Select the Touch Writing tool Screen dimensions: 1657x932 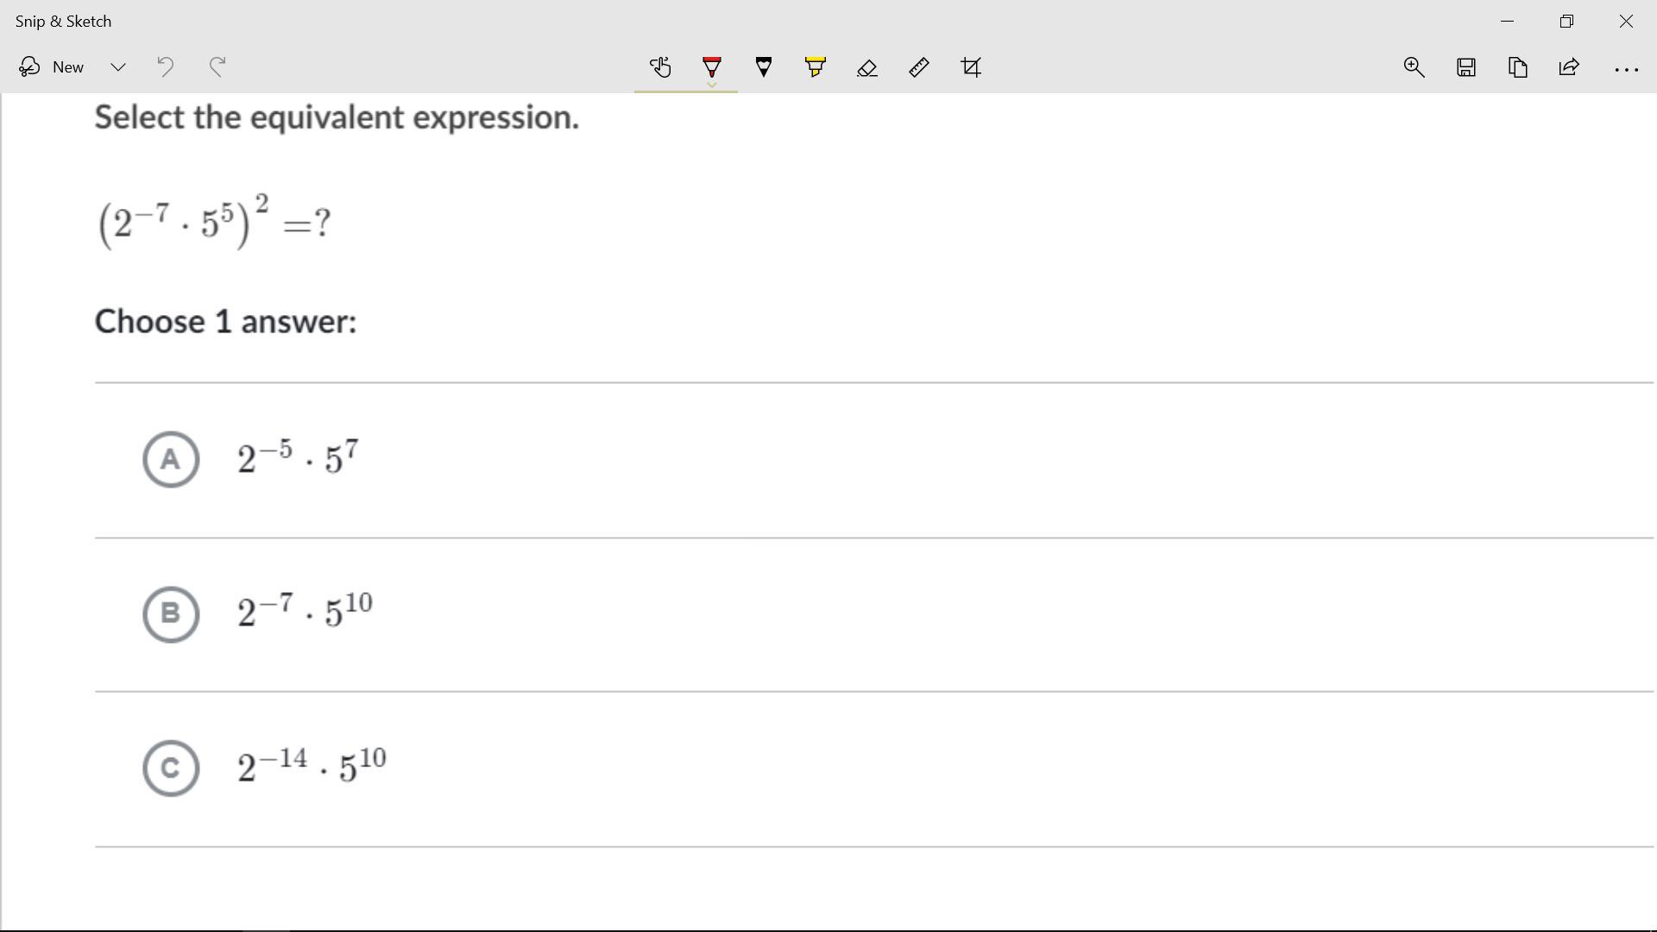pos(660,67)
